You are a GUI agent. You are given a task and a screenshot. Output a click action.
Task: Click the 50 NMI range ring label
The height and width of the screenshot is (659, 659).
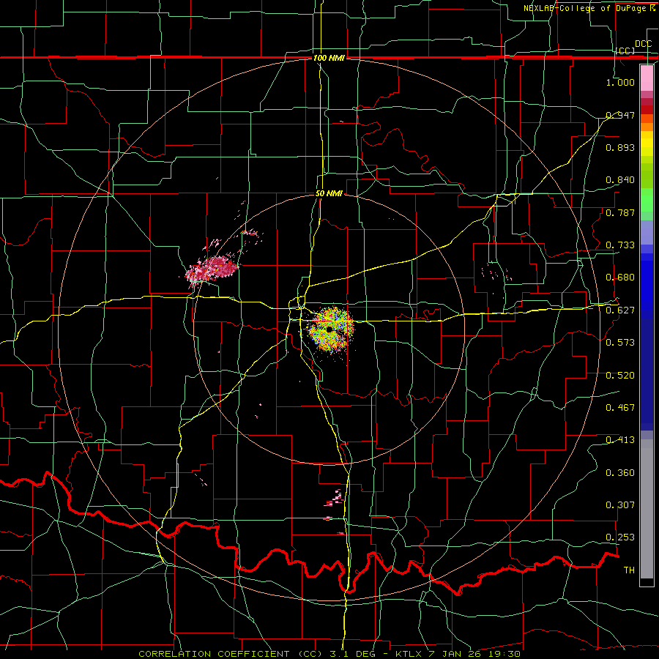[x=329, y=194]
